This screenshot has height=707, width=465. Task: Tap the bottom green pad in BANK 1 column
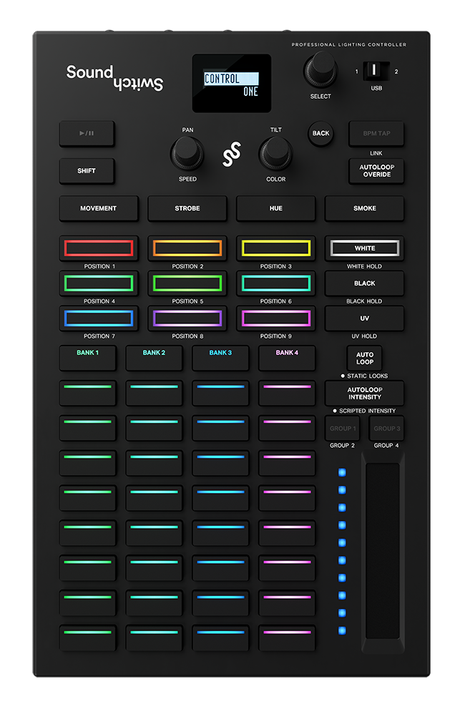(x=87, y=639)
